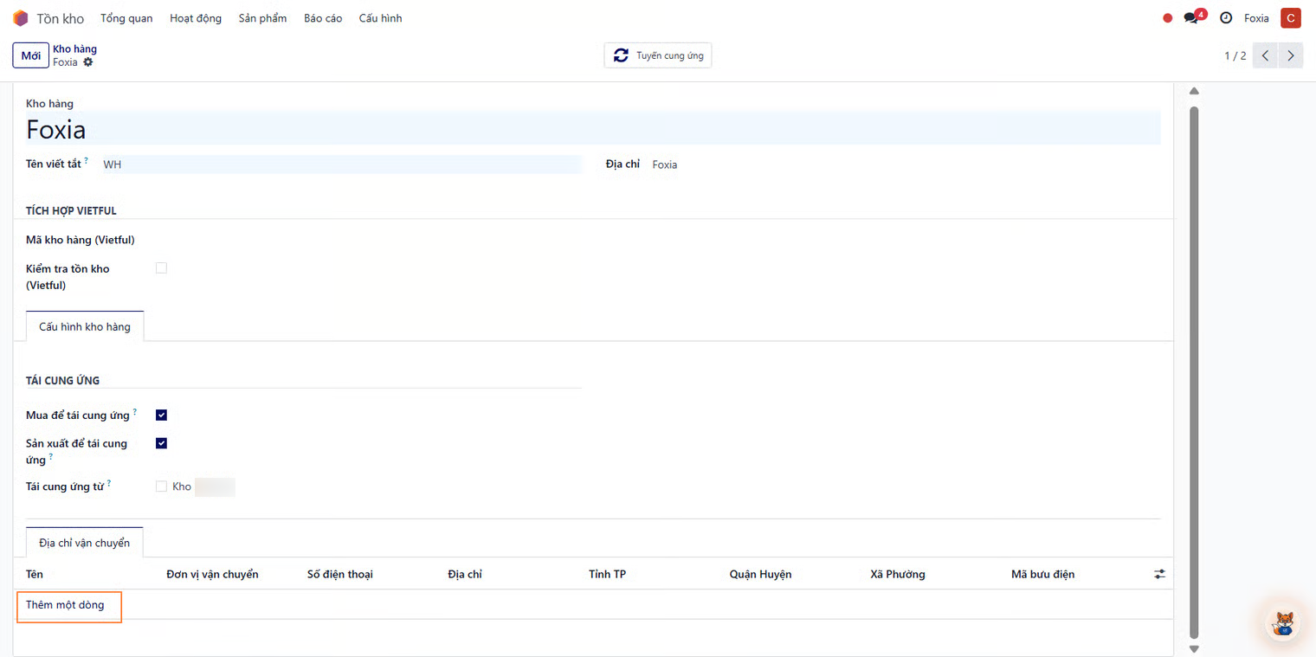Open the activities clock icon

coord(1225,18)
